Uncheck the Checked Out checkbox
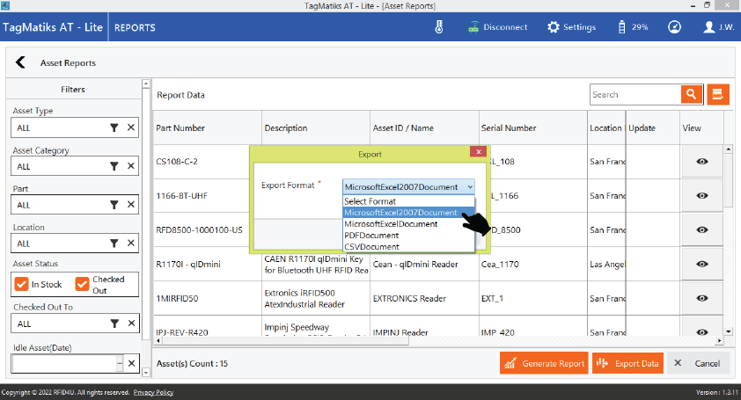Viewport: 741px width, 400px height. click(x=83, y=285)
